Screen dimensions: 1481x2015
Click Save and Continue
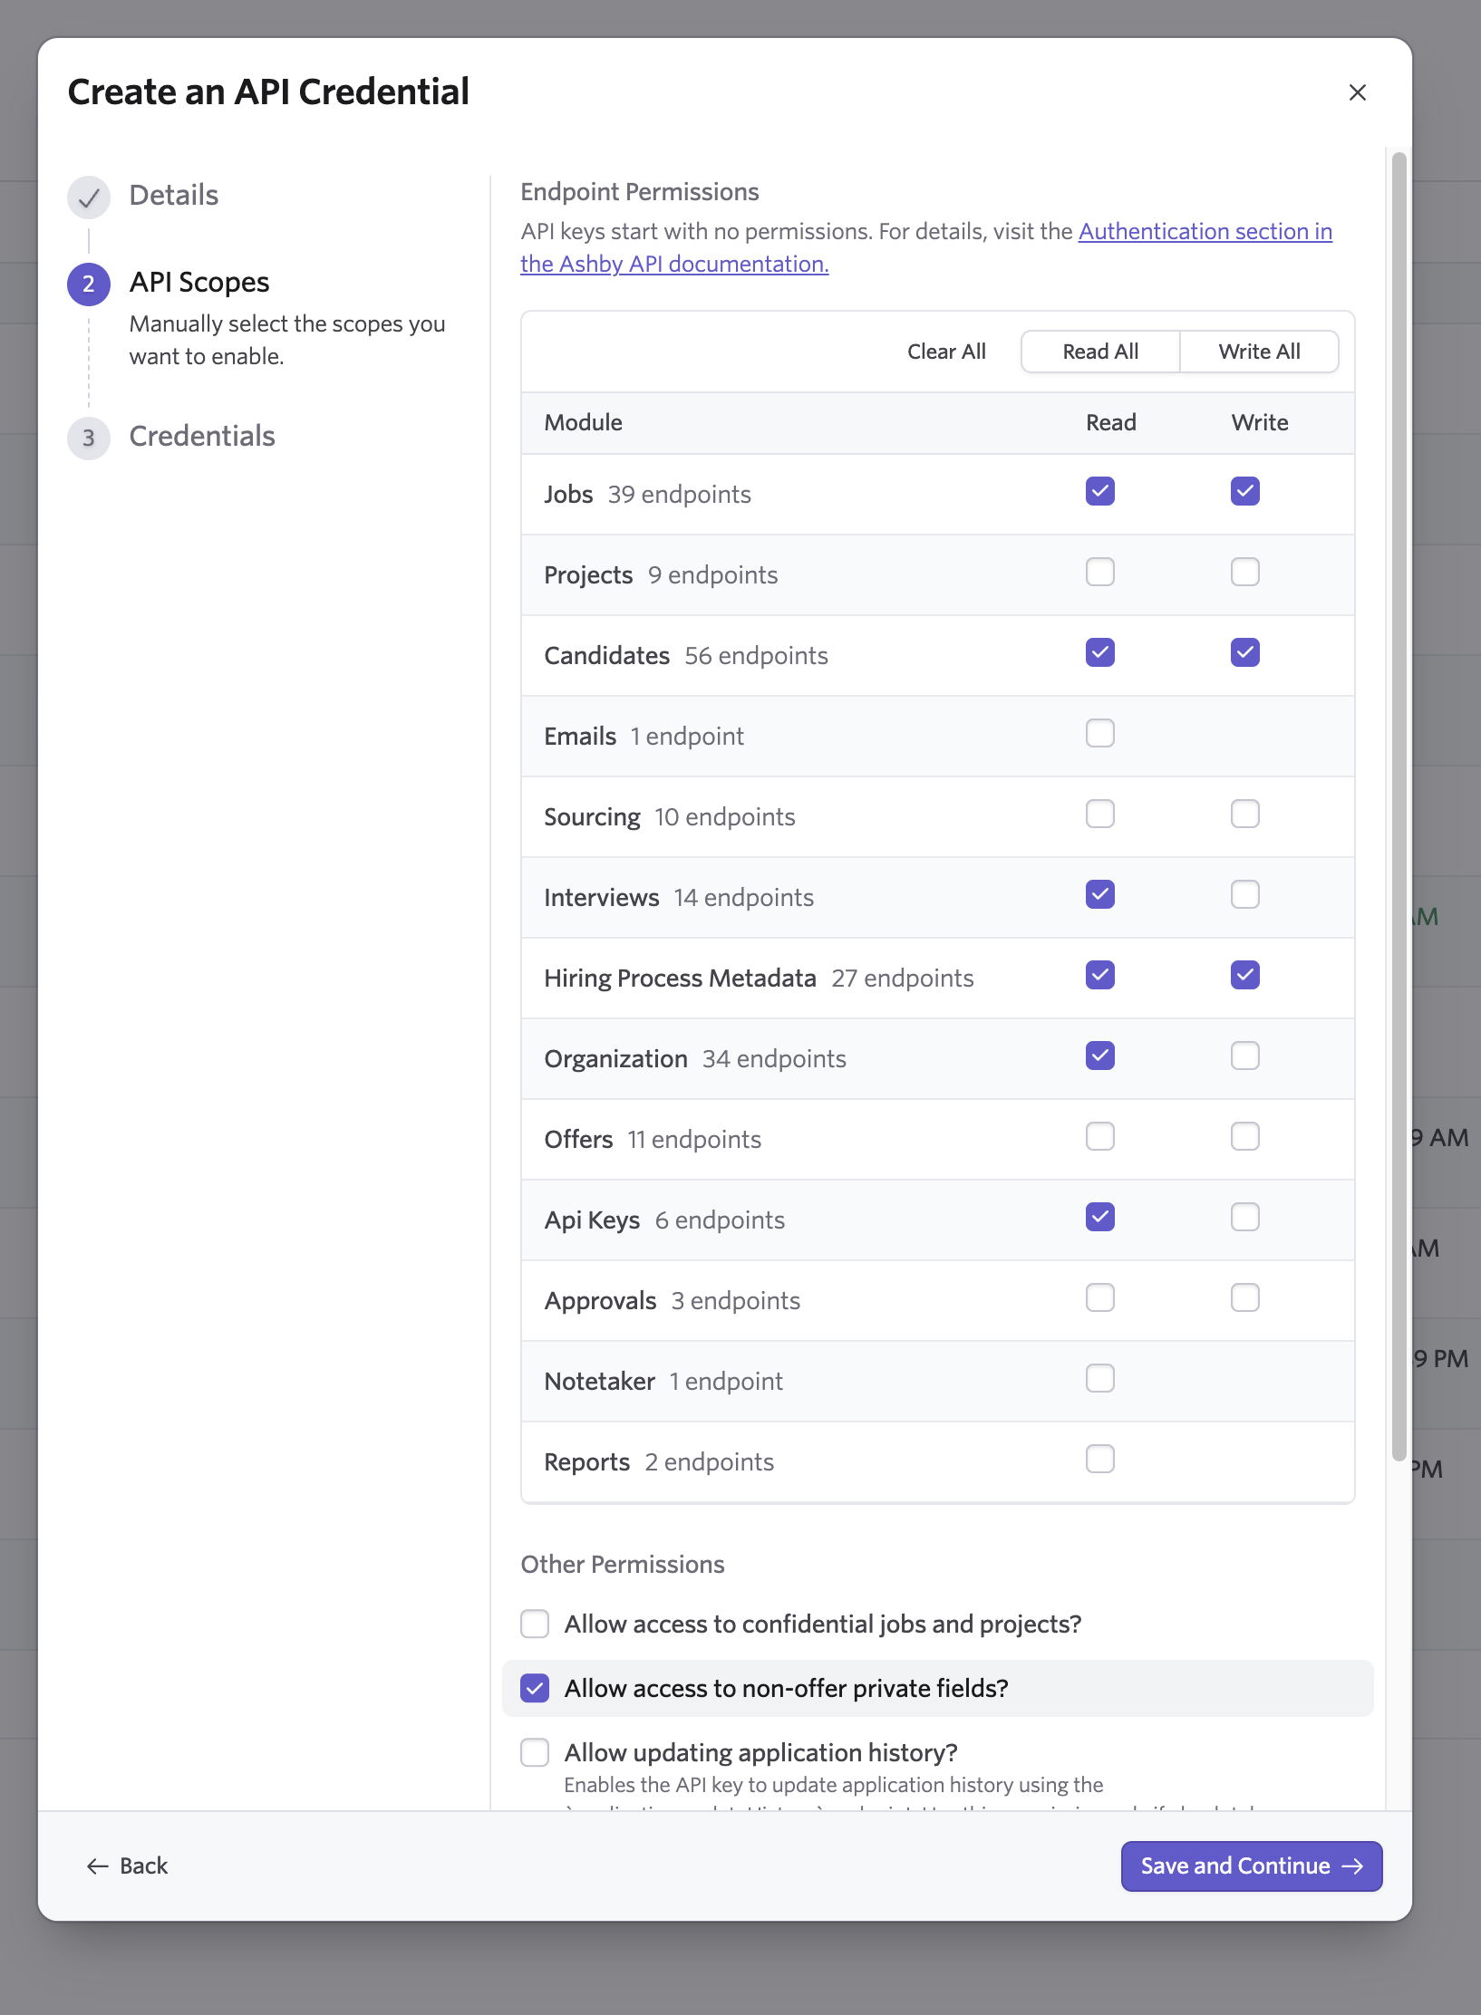click(x=1251, y=1866)
